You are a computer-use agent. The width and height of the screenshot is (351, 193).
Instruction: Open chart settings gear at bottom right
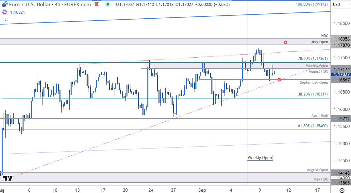tap(342, 190)
